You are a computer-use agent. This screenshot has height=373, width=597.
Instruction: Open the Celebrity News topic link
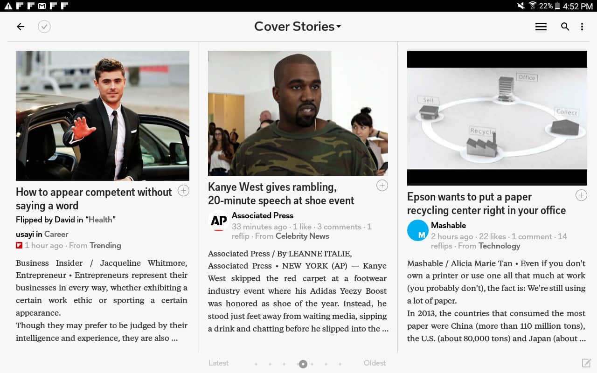(x=302, y=236)
